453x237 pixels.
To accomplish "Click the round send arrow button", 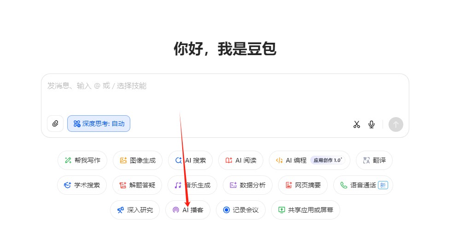I will tap(396, 124).
